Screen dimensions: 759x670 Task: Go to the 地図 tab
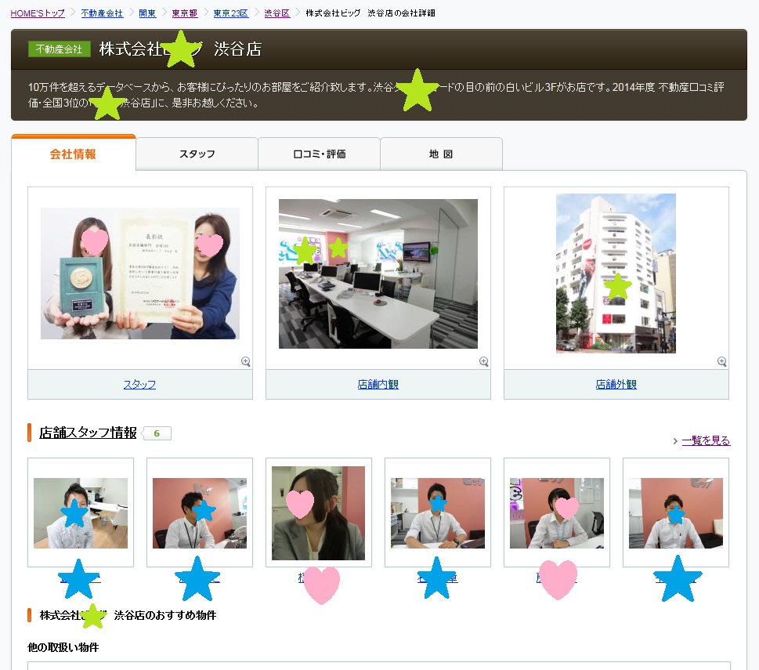click(441, 154)
